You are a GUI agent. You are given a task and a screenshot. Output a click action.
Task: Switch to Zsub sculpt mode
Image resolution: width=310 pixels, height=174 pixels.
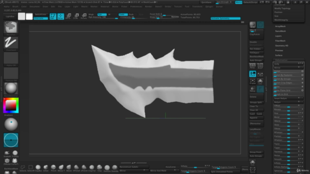coord(131,14)
